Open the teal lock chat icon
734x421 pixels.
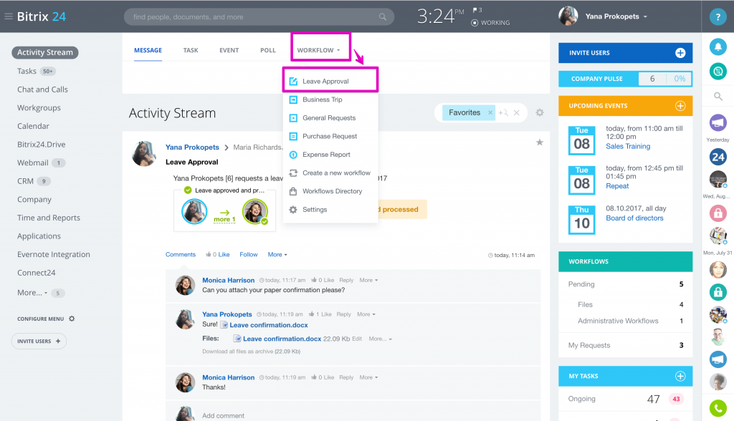[x=718, y=292]
